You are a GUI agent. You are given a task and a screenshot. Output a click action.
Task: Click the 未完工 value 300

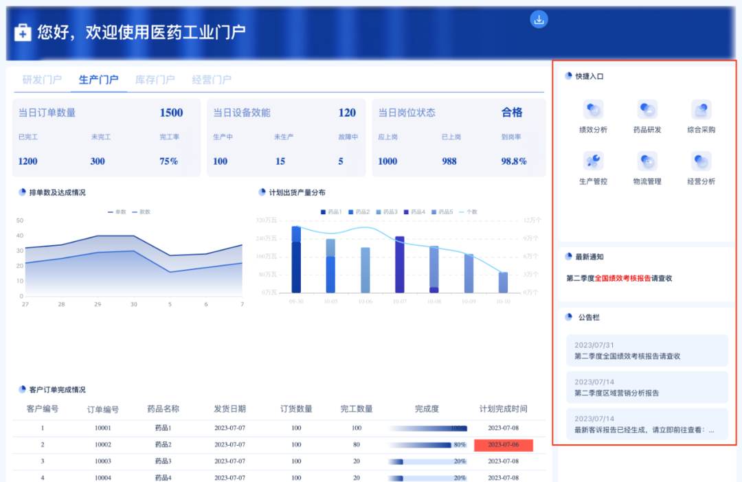coord(98,161)
